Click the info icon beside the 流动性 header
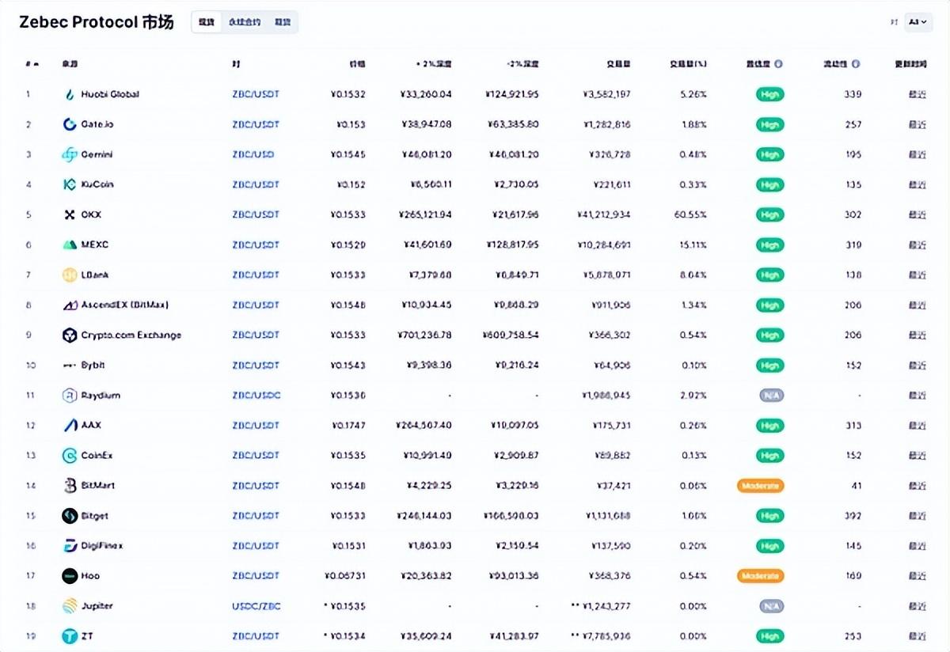This screenshot has width=950, height=652. coord(856,64)
